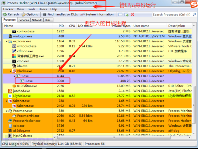
Task: Collapse the Procmon.exe tree node
Action: tap(7, 111)
